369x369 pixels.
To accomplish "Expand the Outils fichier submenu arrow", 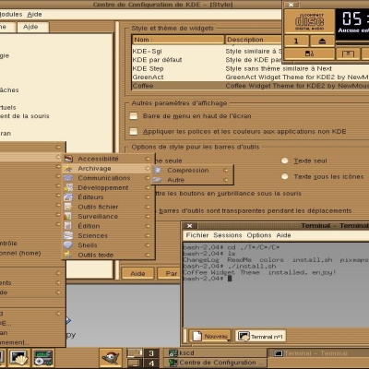I will (x=148, y=207).
